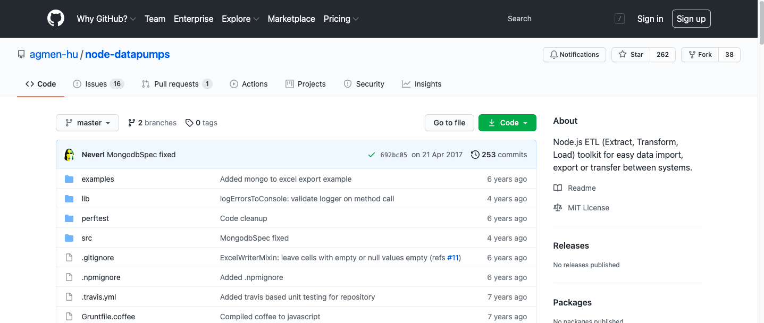Open commit 'logErrorsToConsole: validate logger on method call'
The image size is (764, 323).
pyautogui.click(x=307, y=199)
